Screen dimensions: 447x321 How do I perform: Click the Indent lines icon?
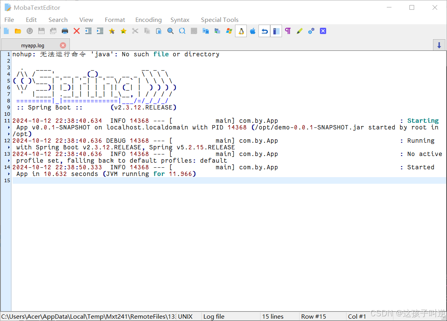coord(100,31)
